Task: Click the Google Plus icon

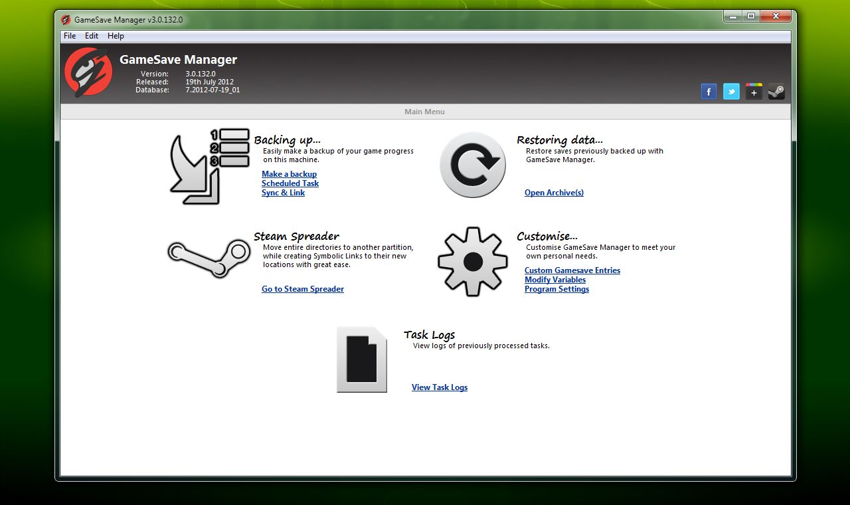Action: click(754, 92)
